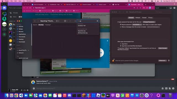Reload the Chrome page

(x=30, y=8)
